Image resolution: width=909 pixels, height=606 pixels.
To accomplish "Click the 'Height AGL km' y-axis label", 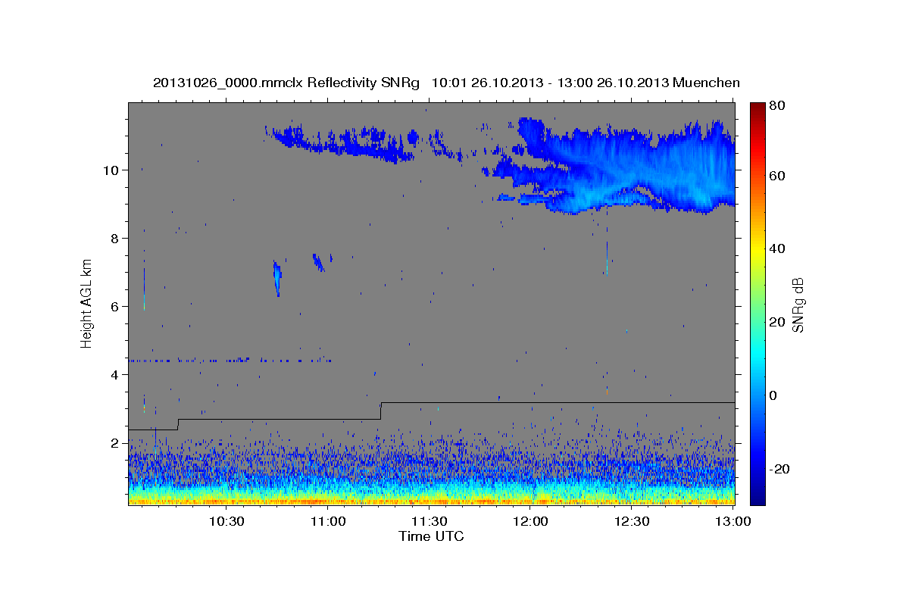I will (86, 304).
